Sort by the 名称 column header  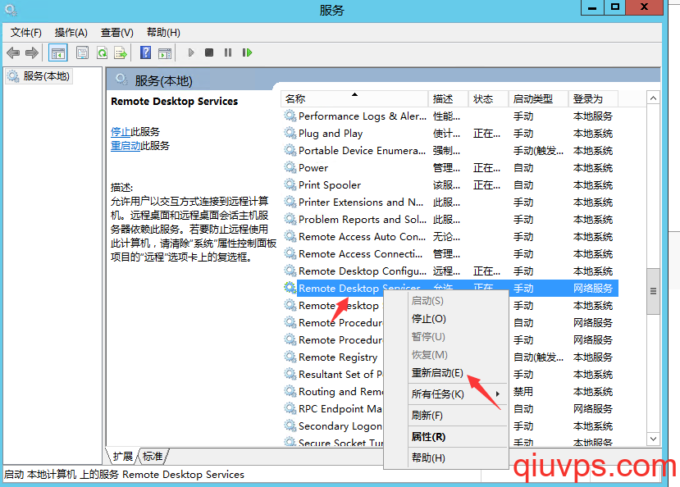354,98
